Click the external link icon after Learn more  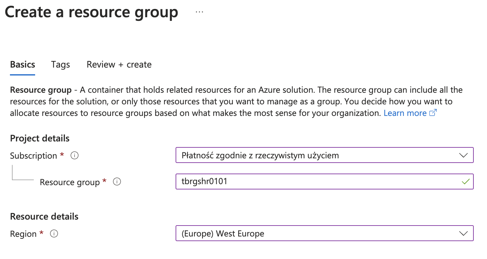pos(433,113)
